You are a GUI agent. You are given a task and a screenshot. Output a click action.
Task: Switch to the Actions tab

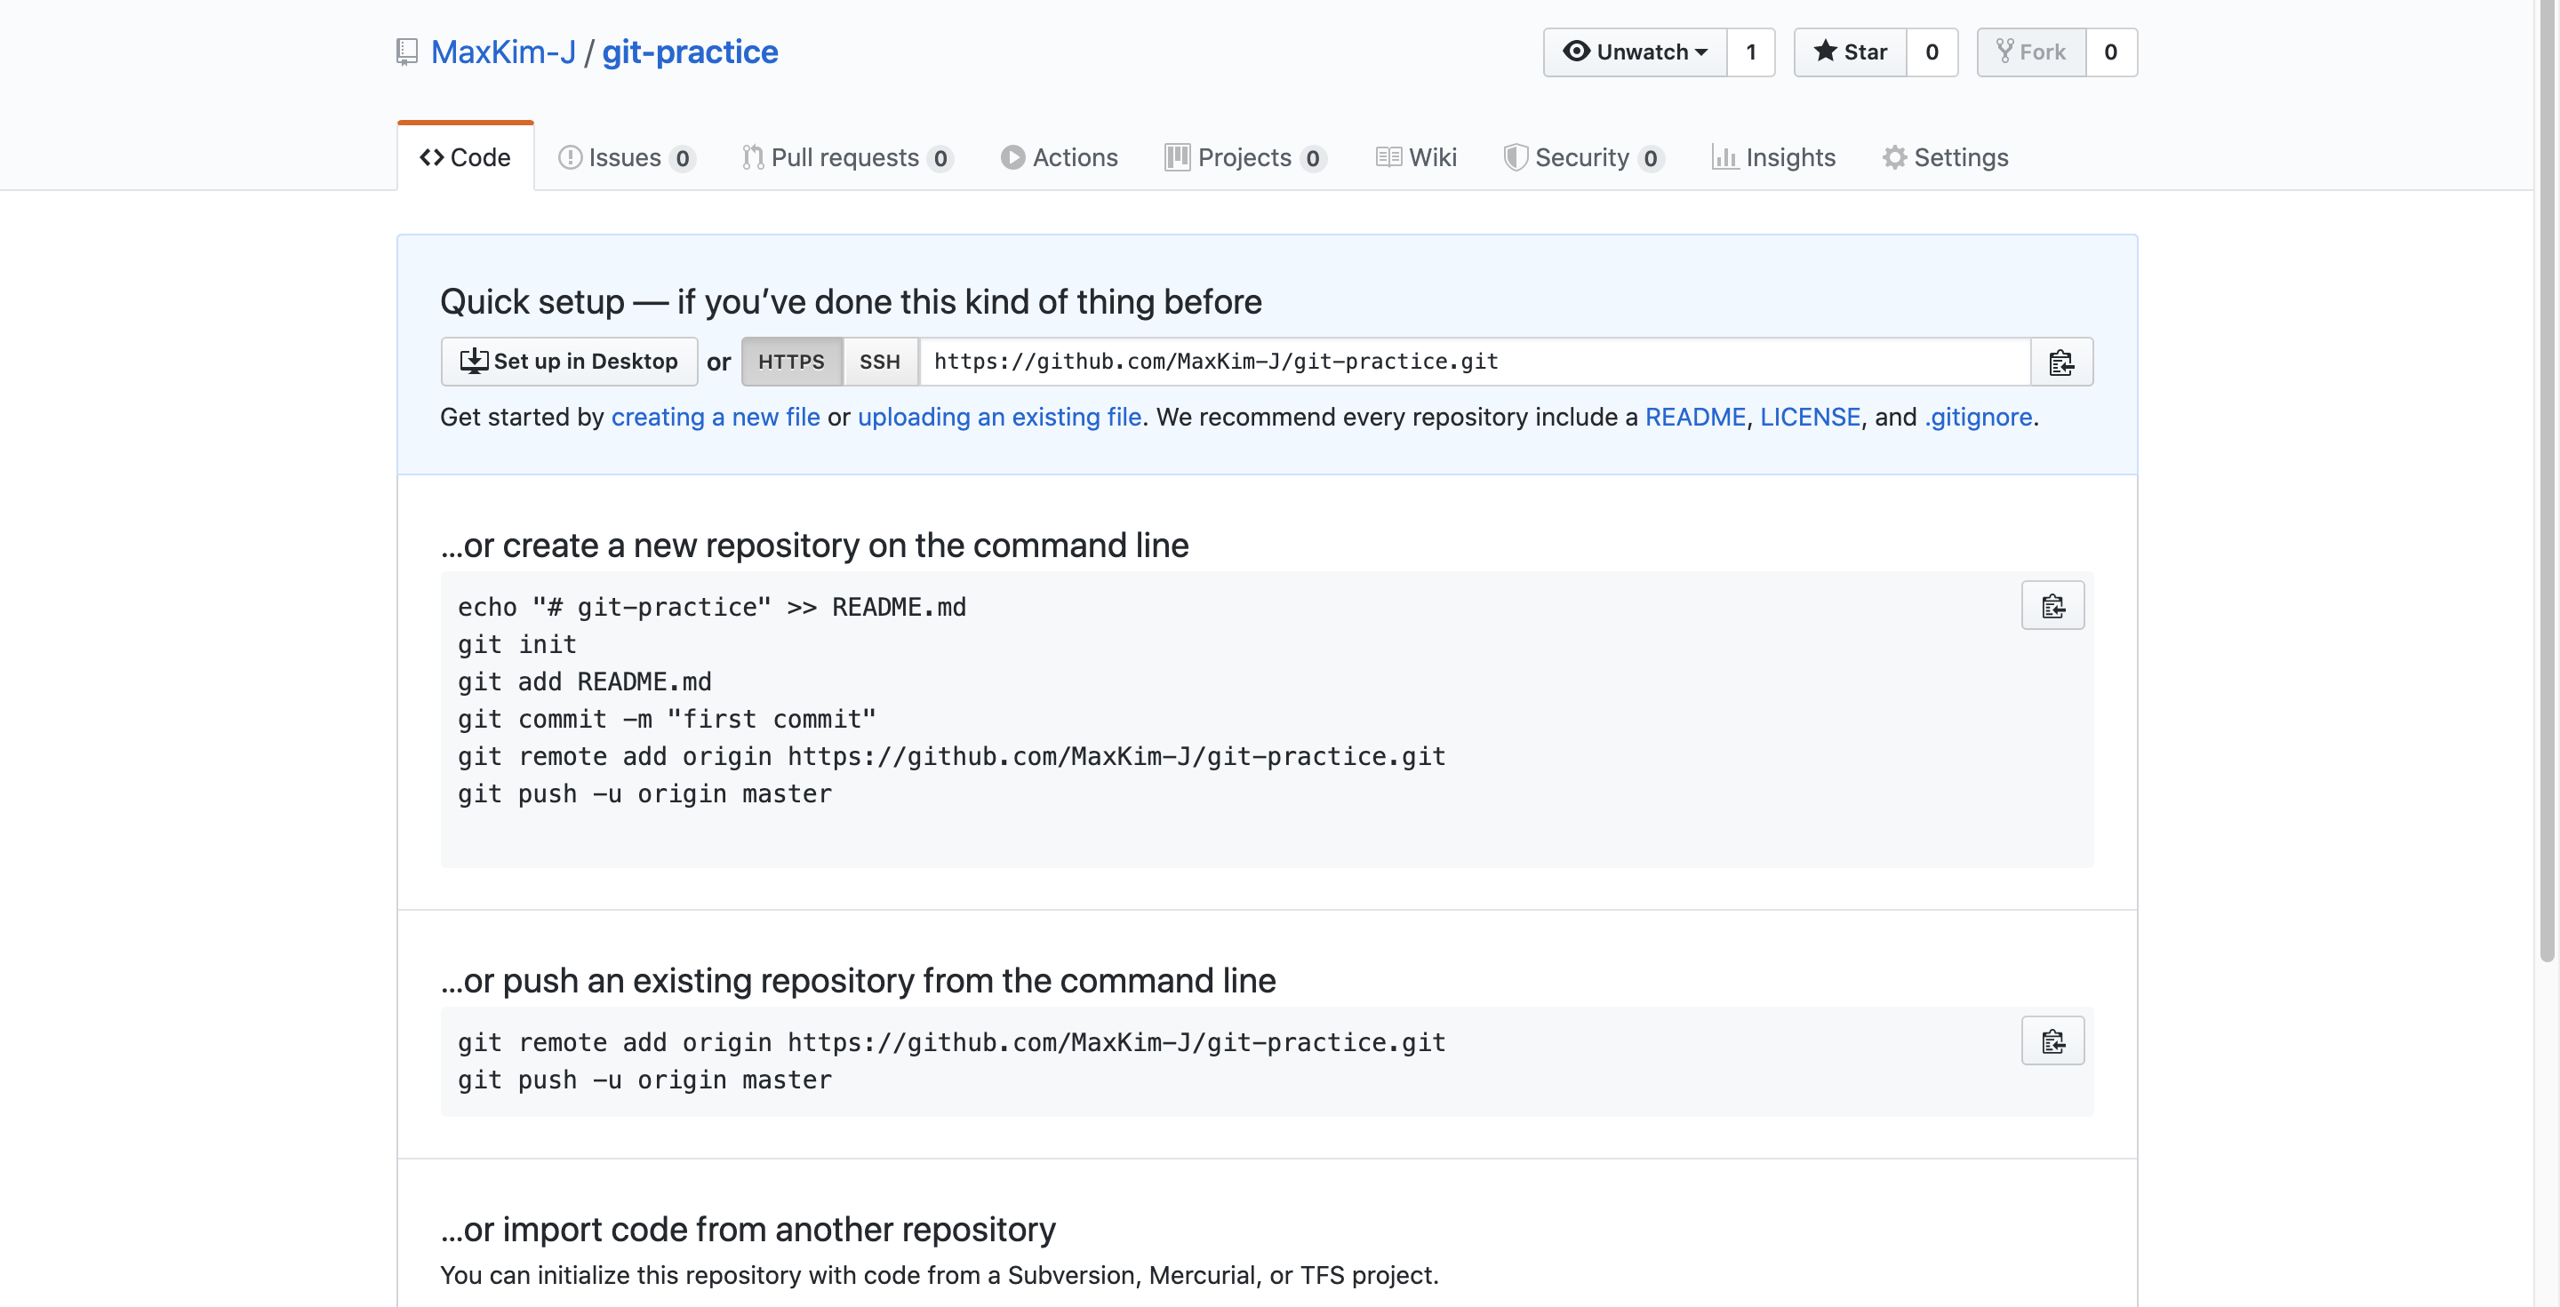tap(1060, 157)
